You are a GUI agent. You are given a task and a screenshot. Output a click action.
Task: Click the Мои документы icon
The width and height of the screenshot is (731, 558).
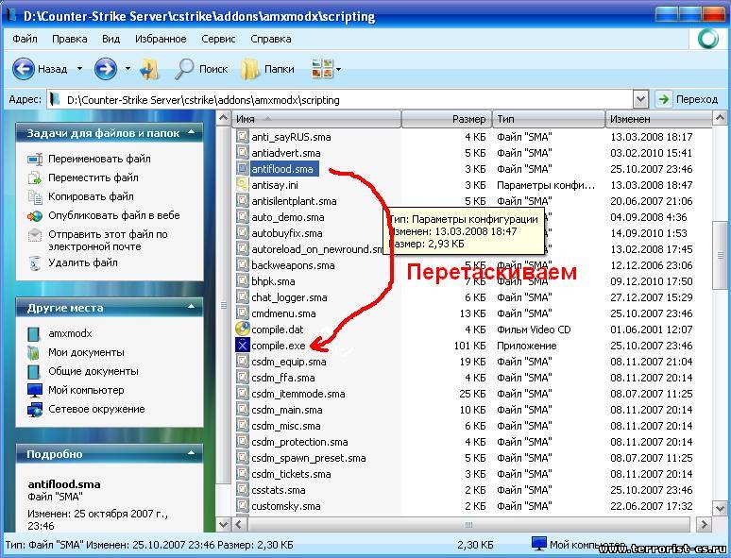coord(34,352)
